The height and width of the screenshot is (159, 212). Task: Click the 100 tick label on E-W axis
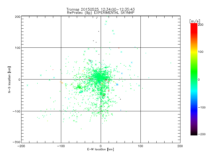(140, 146)
